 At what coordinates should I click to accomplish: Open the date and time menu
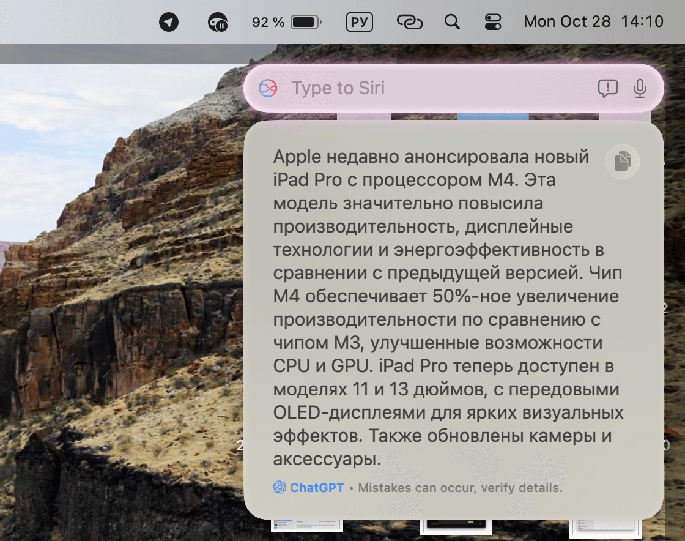(593, 21)
